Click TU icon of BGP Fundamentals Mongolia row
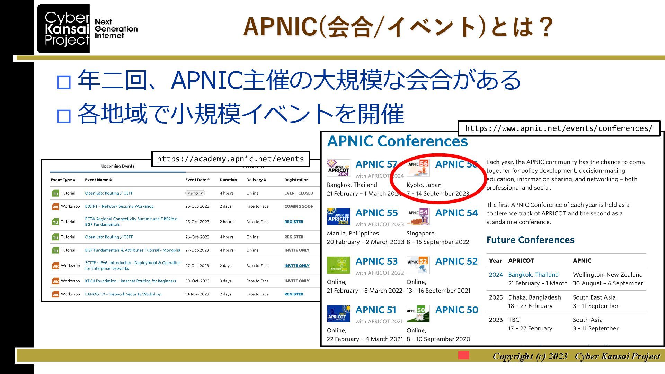The height and width of the screenshot is (374, 665). 55,250
